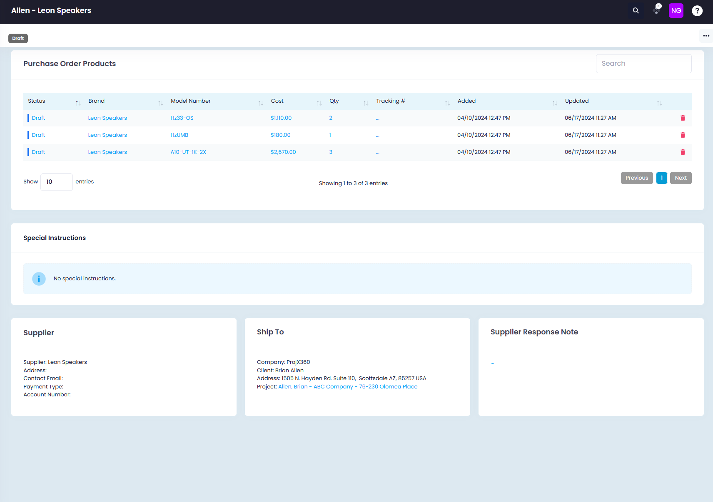713x502 pixels.
Task: Click Added date of Hz33-OS row
Action: (484, 118)
